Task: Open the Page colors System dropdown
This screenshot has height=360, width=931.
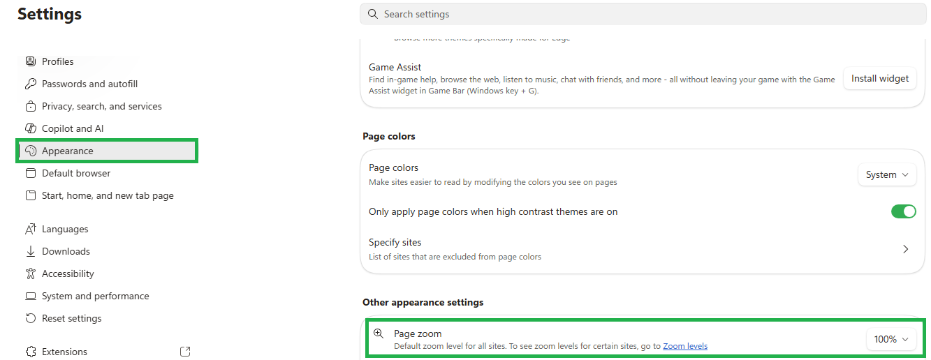Action: click(x=887, y=174)
